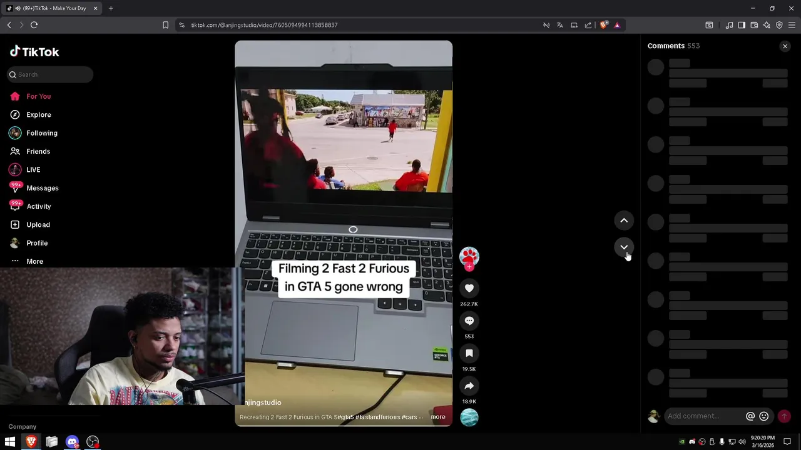Click the TikTok search box
Viewport: 801px width, 450px height.
50,74
